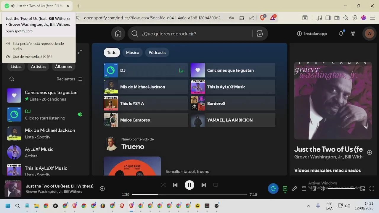Open the YAMAEL, LA AMBICIÓN tile
Screen dimensions: 379x213
point(233,120)
